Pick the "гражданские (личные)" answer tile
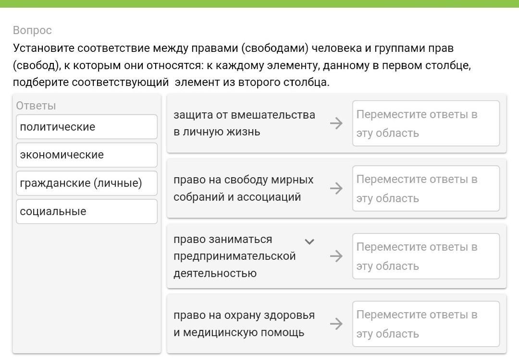This screenshot has width=519, height=364. coord(86,183)
